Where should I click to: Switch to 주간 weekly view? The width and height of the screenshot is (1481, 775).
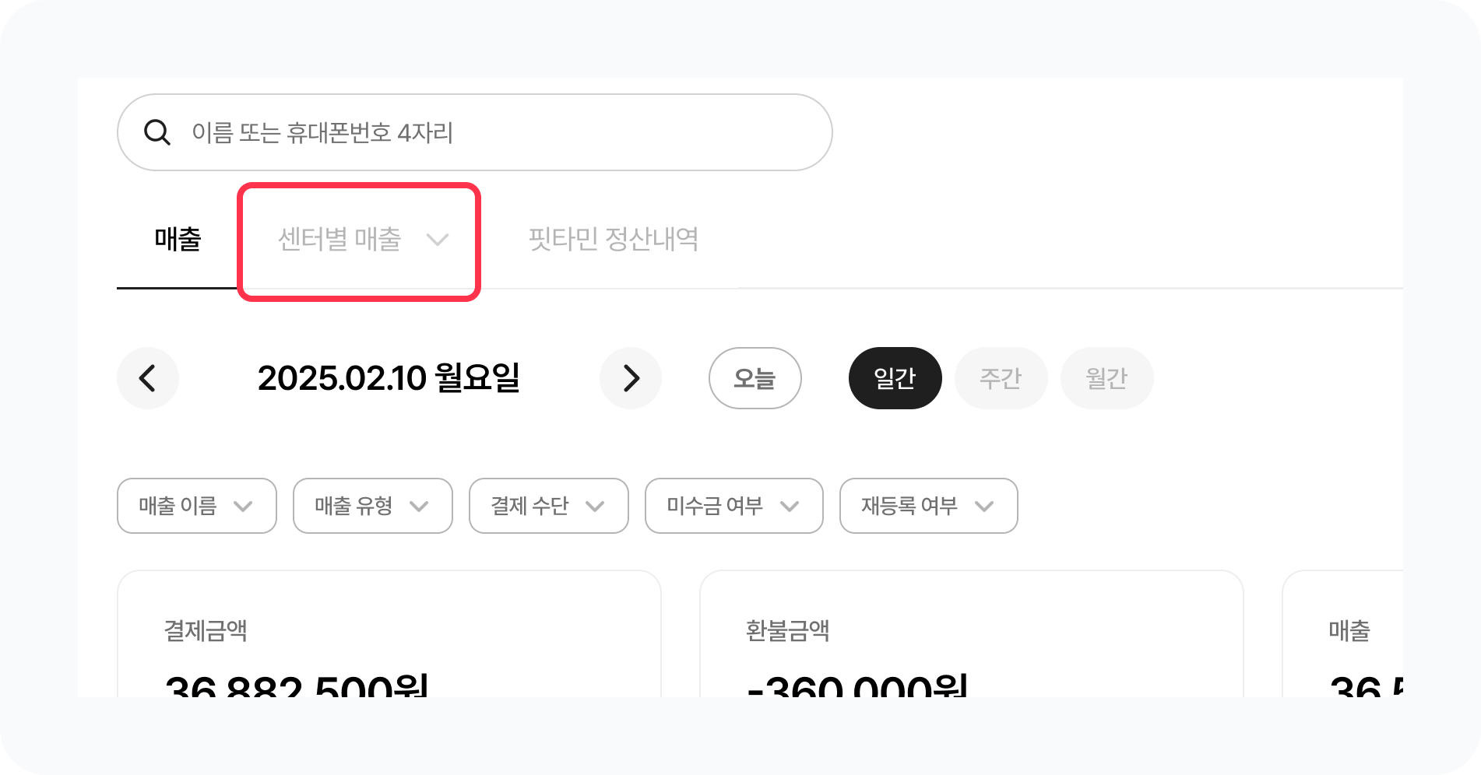[1001, 378]
